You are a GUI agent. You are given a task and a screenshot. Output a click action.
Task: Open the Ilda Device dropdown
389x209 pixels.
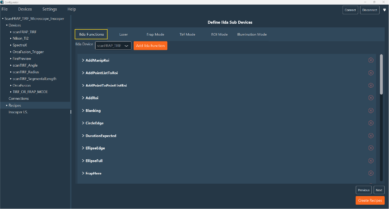pyautogui.click(x=113, y=46)
